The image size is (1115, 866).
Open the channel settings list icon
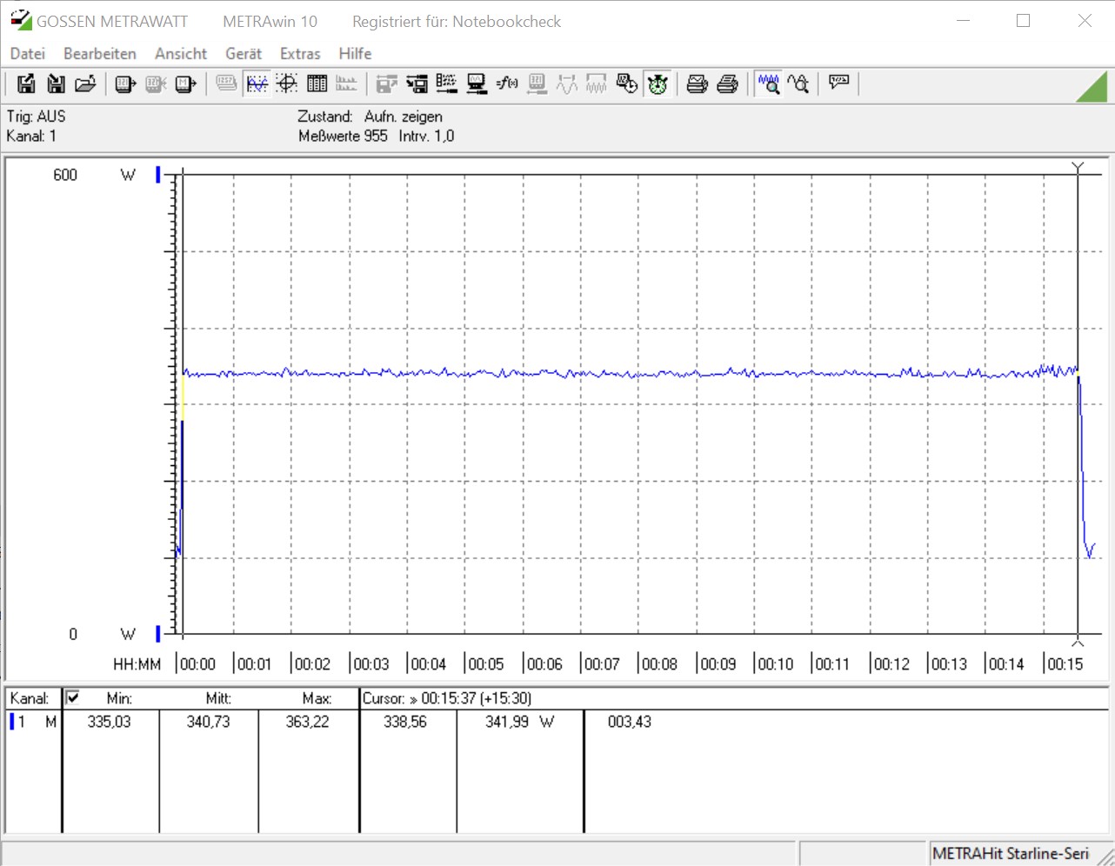click(447, 83)
